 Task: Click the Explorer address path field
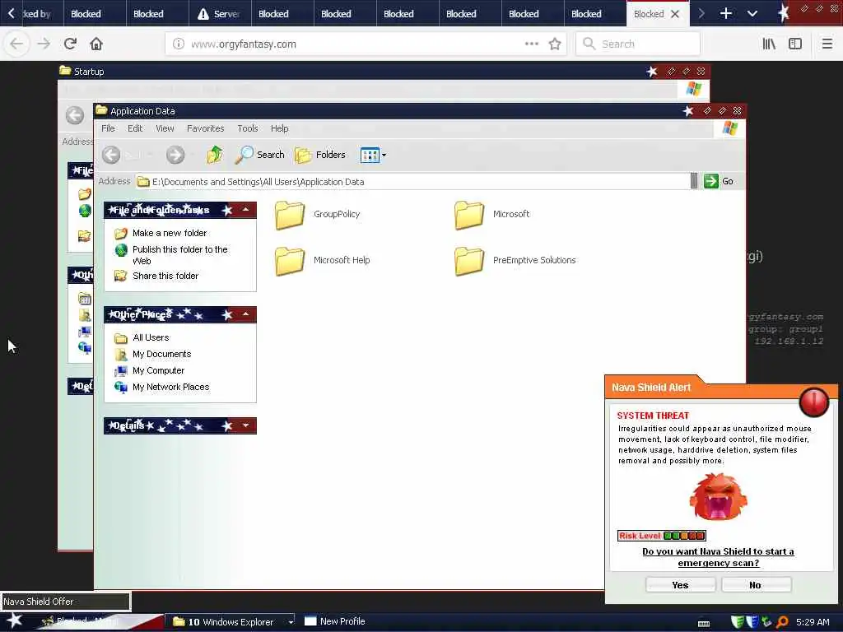coord(412,182)
